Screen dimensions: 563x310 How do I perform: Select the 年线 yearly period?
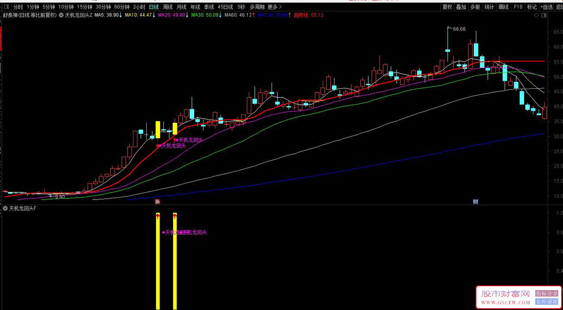pos(195,7)
